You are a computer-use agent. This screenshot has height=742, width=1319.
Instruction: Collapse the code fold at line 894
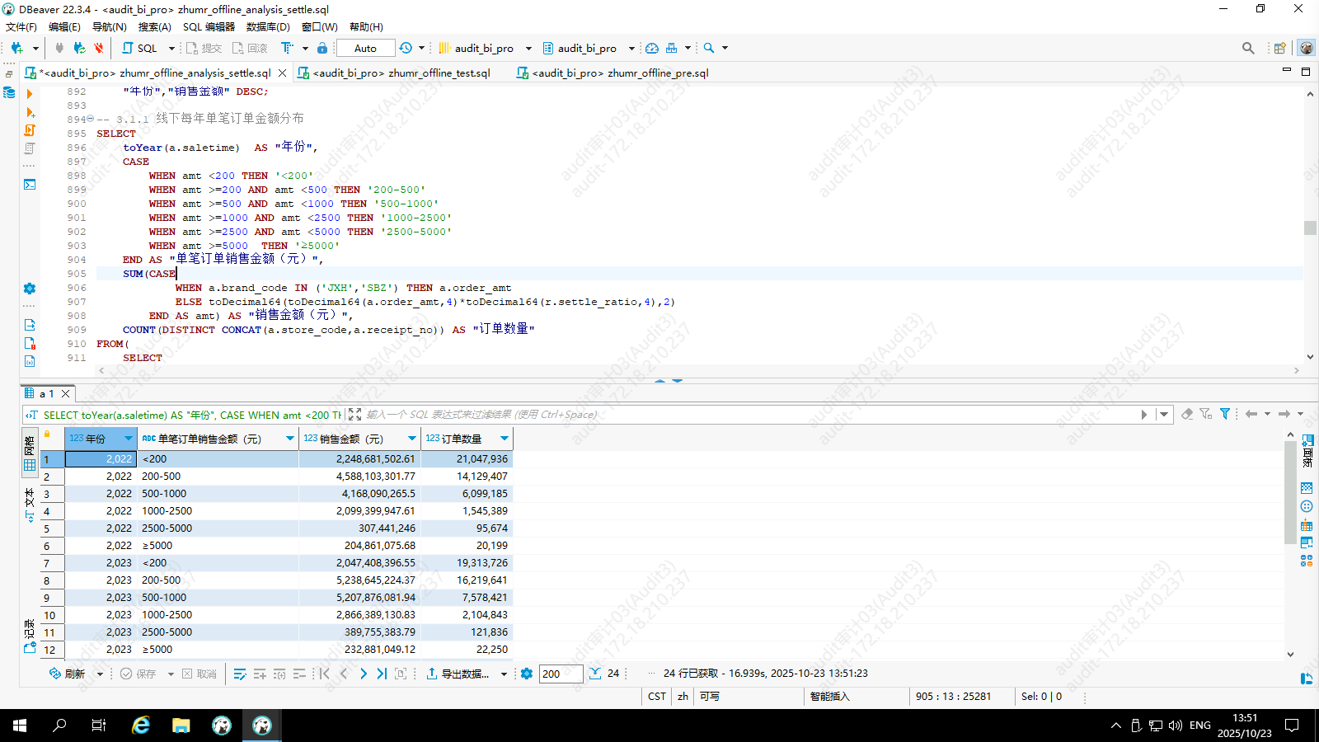(91, 119)
